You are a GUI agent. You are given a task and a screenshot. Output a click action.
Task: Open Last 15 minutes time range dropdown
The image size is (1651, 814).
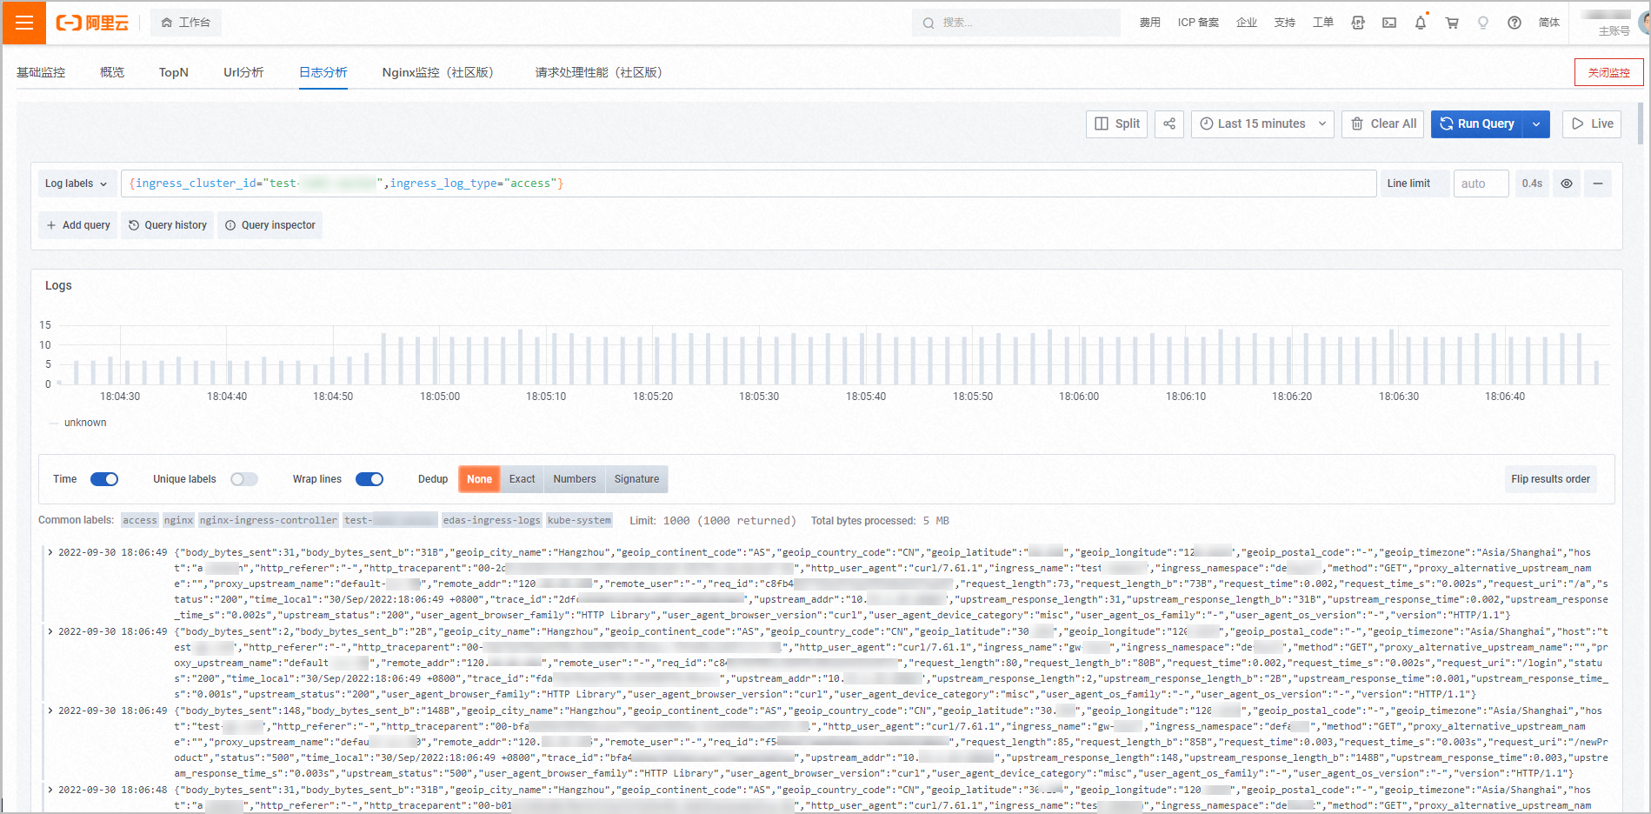coord(1262,123)
